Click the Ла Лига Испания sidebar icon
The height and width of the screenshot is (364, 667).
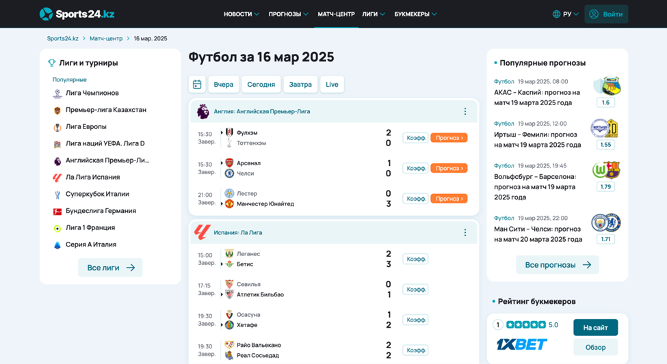point(57,178)
